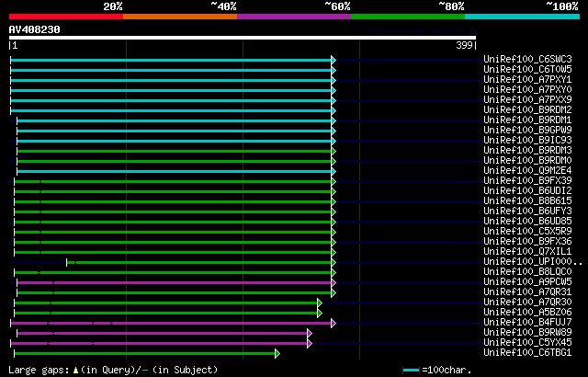Click the green ~80% legend color bar

[408, 17]
